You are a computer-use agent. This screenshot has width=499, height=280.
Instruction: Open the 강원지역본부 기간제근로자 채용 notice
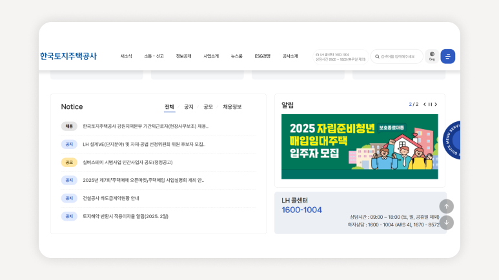point(145,126)
